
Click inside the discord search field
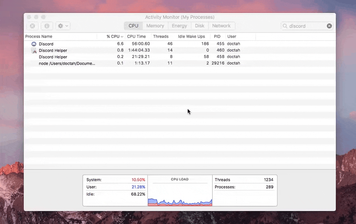306,26
